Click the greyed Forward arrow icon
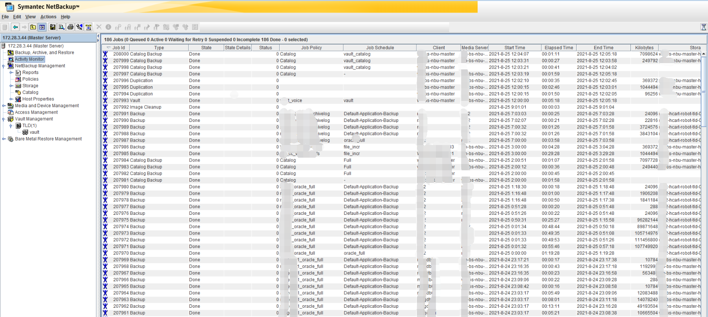 pos(24,27)
